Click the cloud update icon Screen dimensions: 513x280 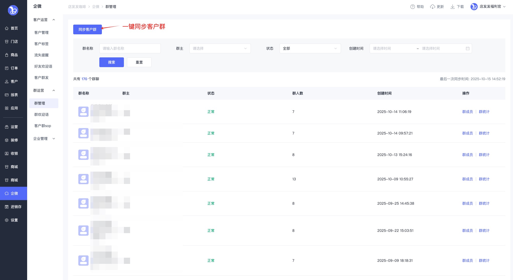click(x=432, y=7)
